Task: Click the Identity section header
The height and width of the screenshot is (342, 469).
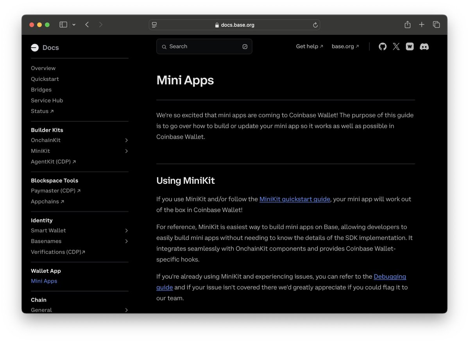Action: 42,220
